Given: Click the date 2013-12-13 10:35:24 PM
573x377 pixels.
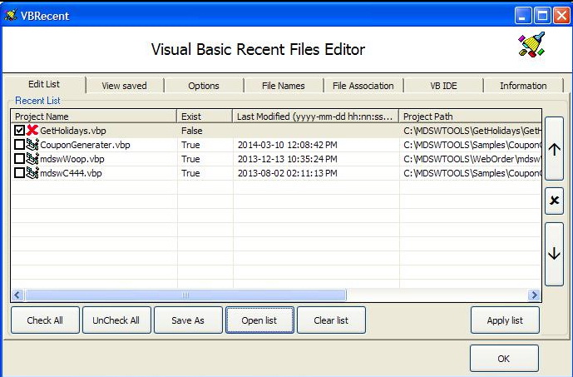Looking at the screenshot, I should pyautogui.click(x=287, y=159).
